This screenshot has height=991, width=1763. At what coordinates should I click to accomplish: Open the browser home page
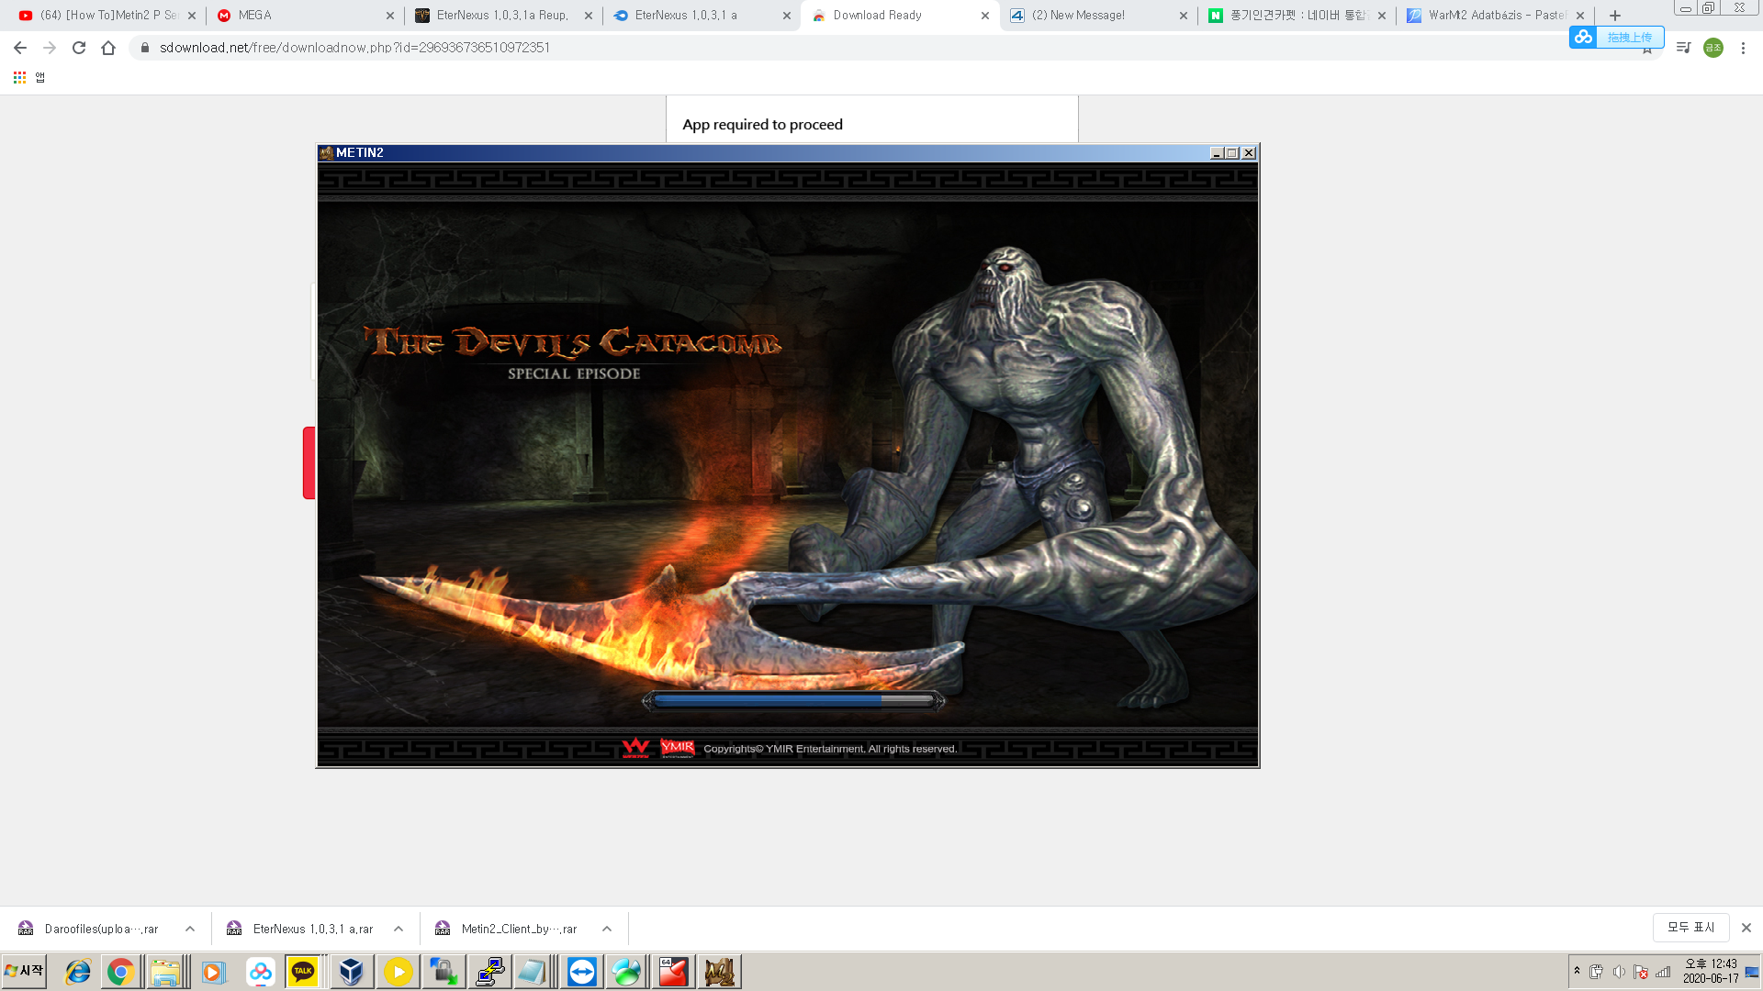click(x=108, y=48)
